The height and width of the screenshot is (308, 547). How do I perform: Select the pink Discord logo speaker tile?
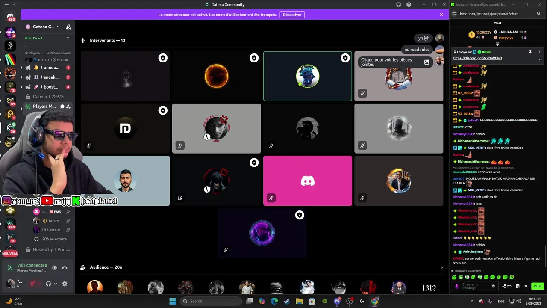308,181
